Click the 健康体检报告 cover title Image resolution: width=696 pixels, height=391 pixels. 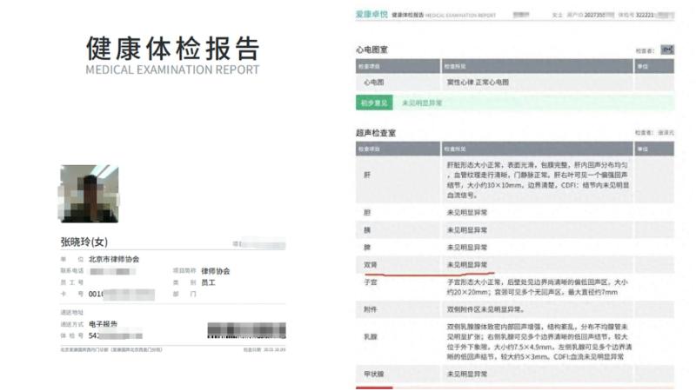tap(172, 47)
